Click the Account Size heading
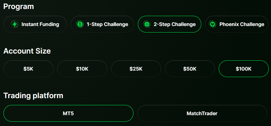The image size is (271, 126). click(x=27, y=51)
